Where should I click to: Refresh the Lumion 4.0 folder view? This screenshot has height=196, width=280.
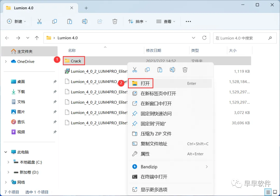pos(204,38)
